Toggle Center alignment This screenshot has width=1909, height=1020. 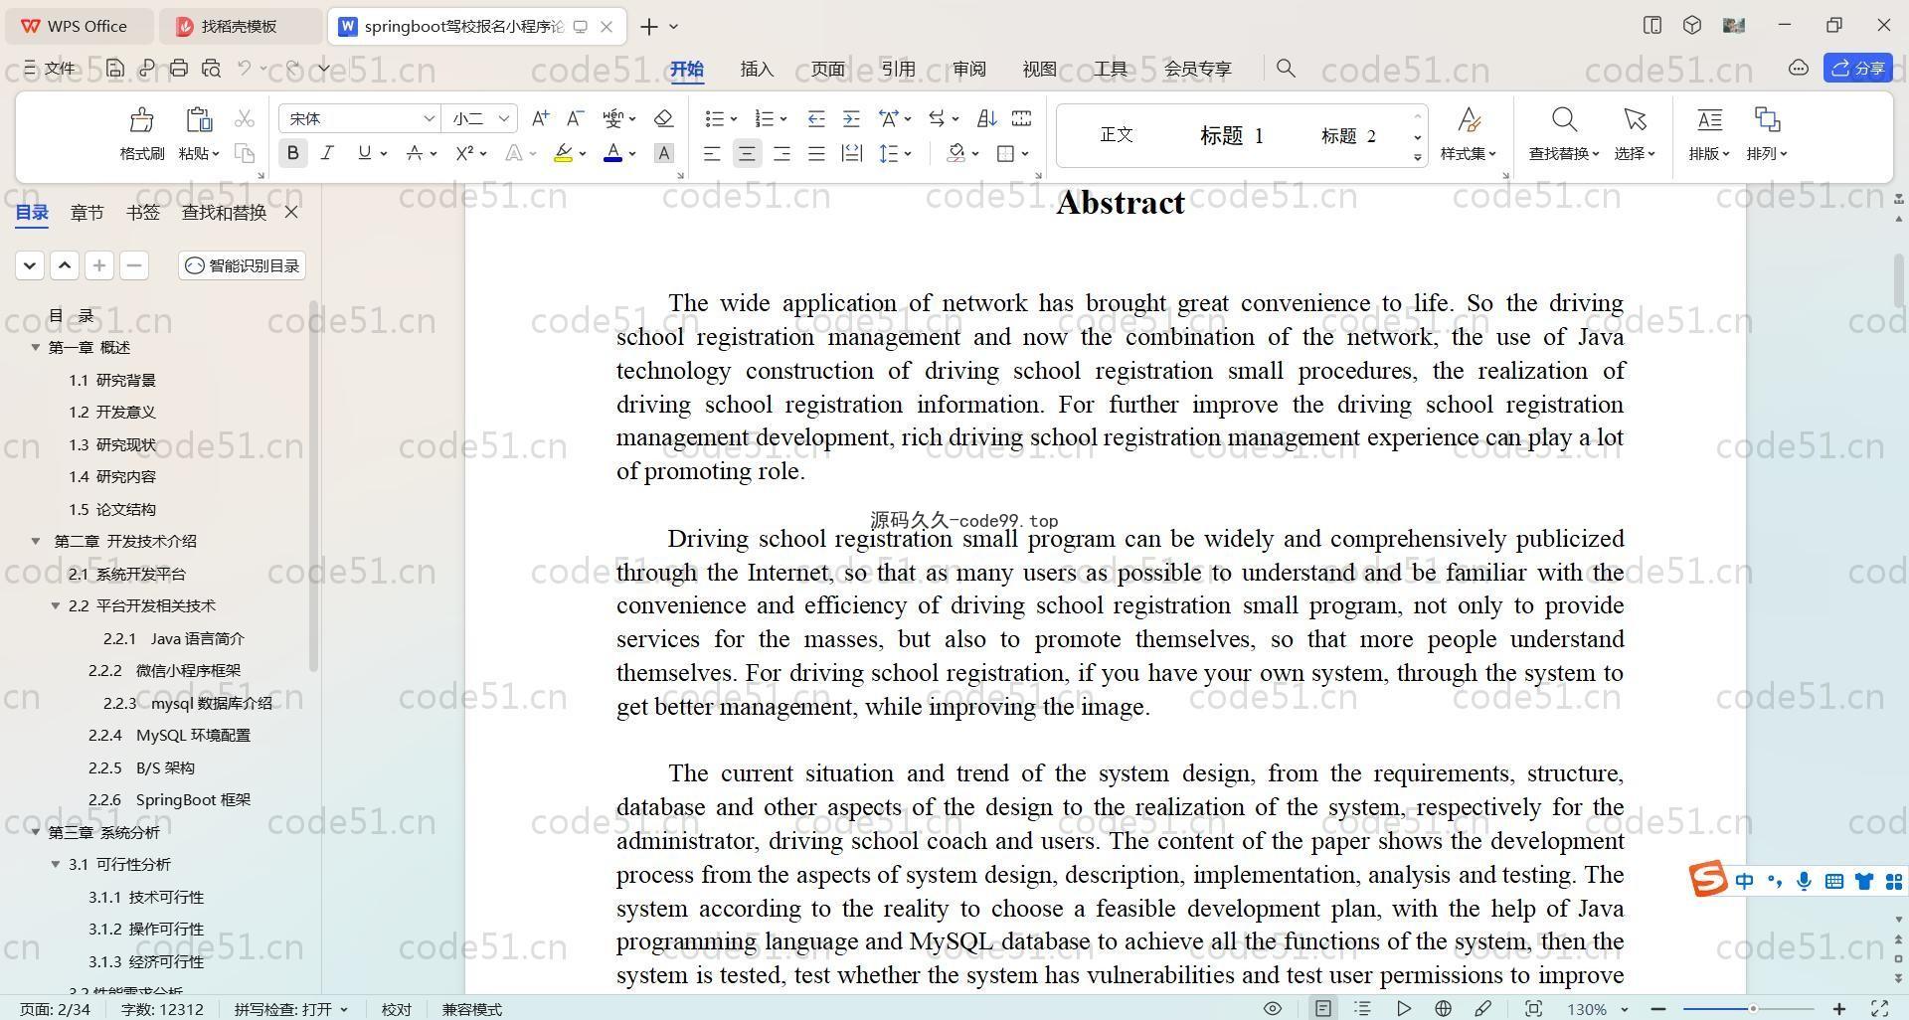pyautogui.click(x=747, y=153)
